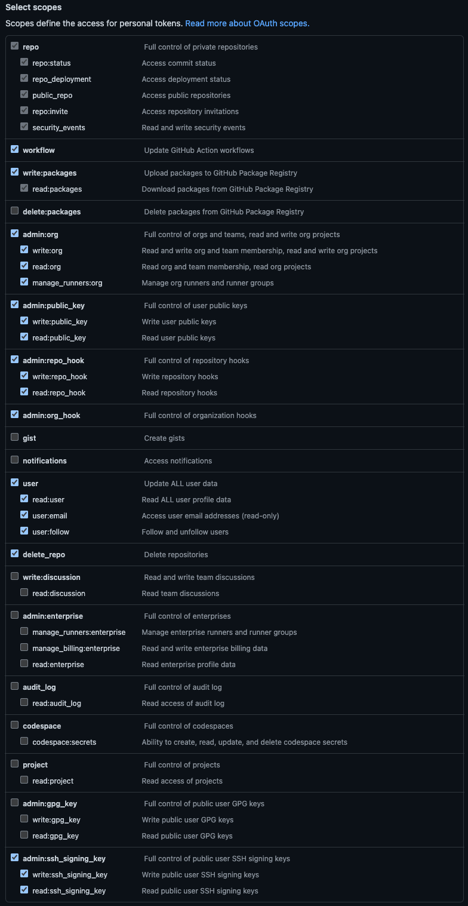Enable delete:packages scope
This screenshot has height=906, width=468.
click(14, 210)
